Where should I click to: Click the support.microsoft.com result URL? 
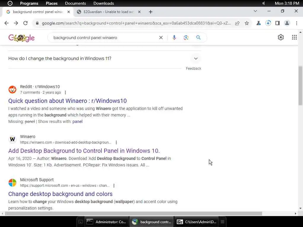coord(65,186)
